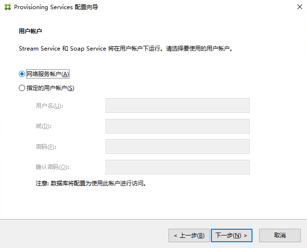Click the 密码(P) label
The height and width of the screenshot is (248, 307).
tap(46, 147)
